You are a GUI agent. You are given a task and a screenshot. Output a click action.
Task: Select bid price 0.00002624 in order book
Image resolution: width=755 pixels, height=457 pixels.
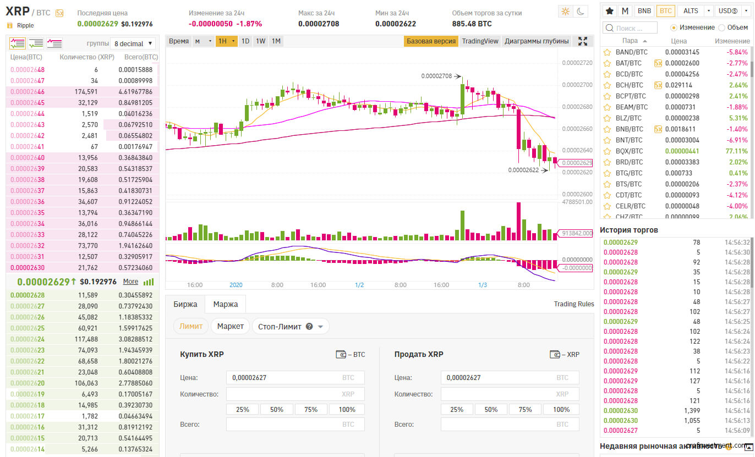tap(28, 339)
